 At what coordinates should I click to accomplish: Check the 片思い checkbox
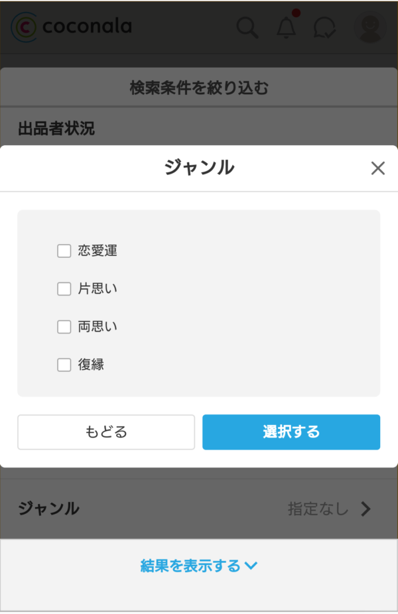64,289
